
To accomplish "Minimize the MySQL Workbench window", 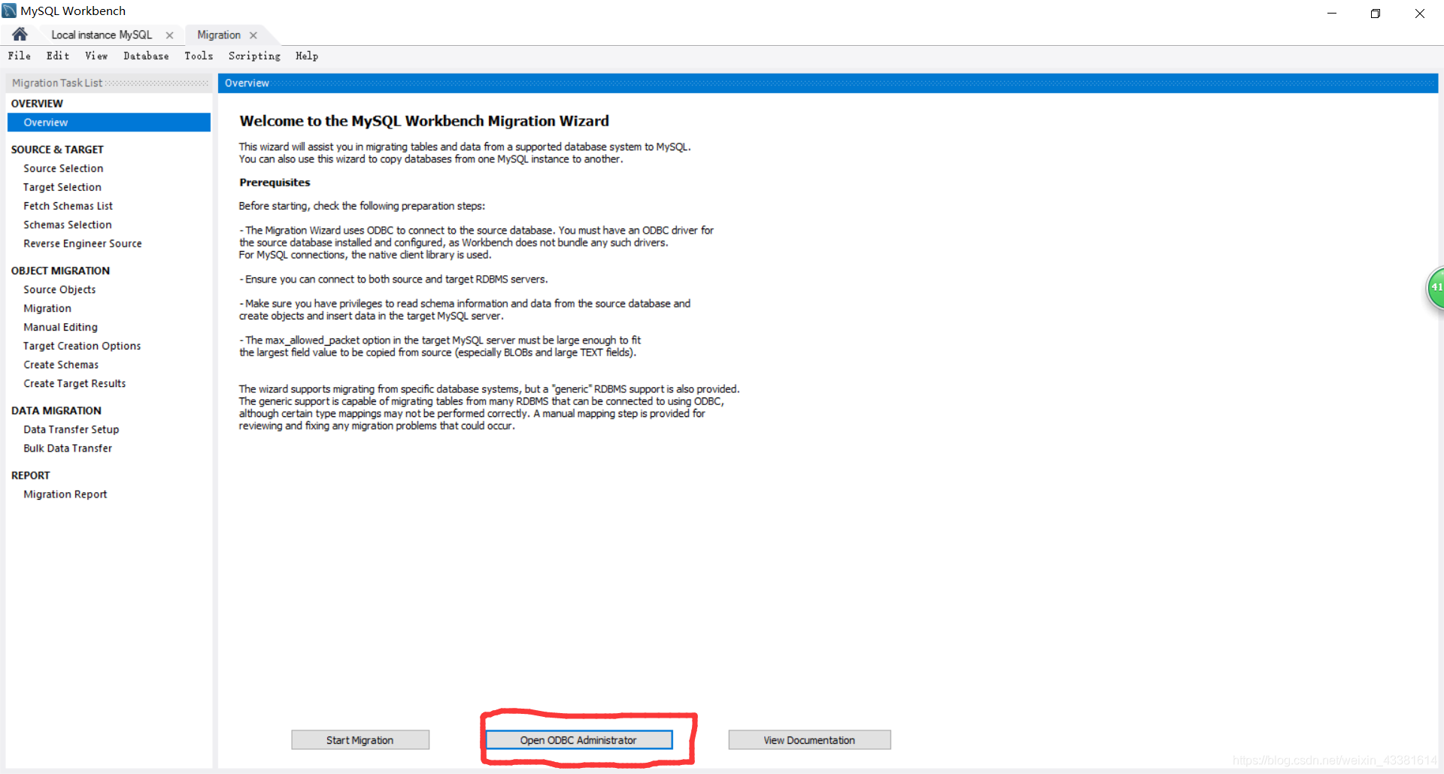I will coord(1332,13).
